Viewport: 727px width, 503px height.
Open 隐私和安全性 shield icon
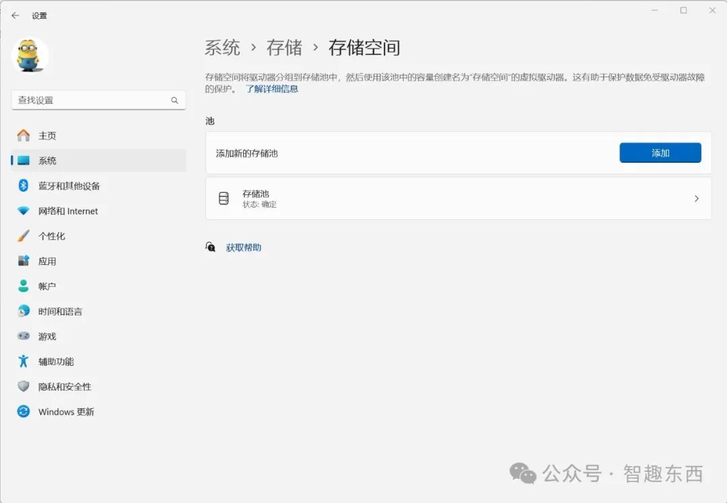(x=24, y=387)
